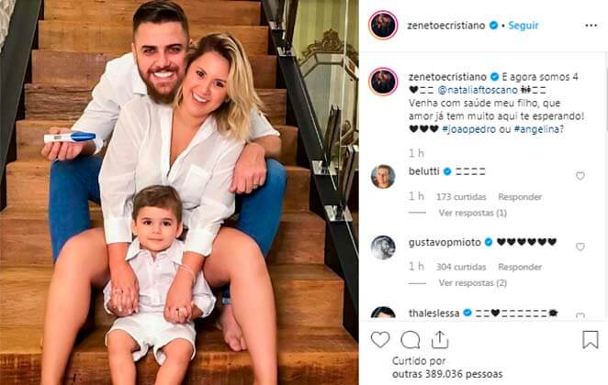Open the three-dot more options menu
The height and width of the screenshot is (385, 608).
[591, 26]
